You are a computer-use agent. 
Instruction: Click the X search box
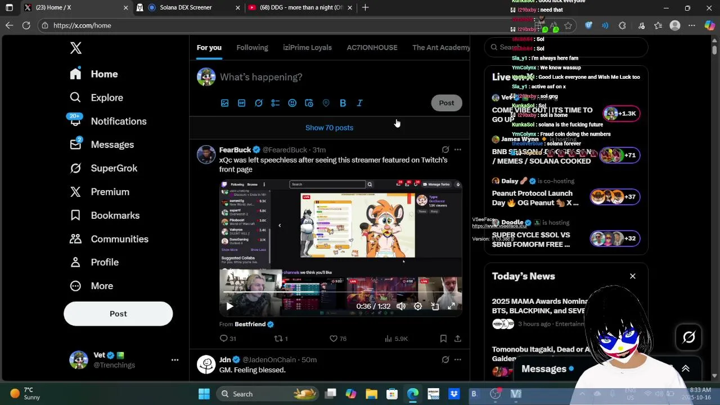(566, 47)
